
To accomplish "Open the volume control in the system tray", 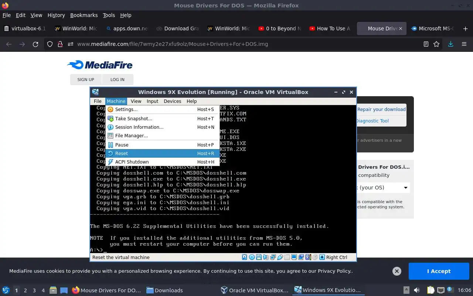I will [417, 290].
